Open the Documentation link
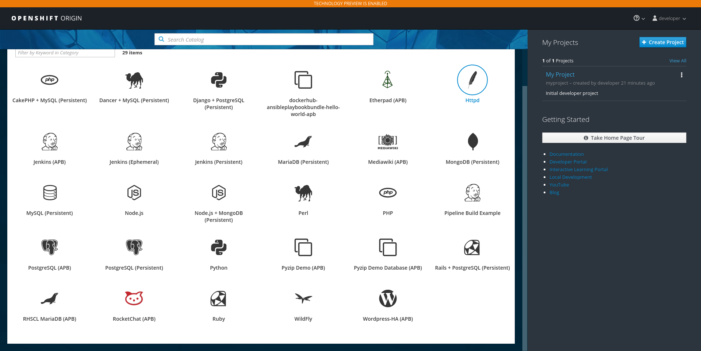 [x=567, y=154]
